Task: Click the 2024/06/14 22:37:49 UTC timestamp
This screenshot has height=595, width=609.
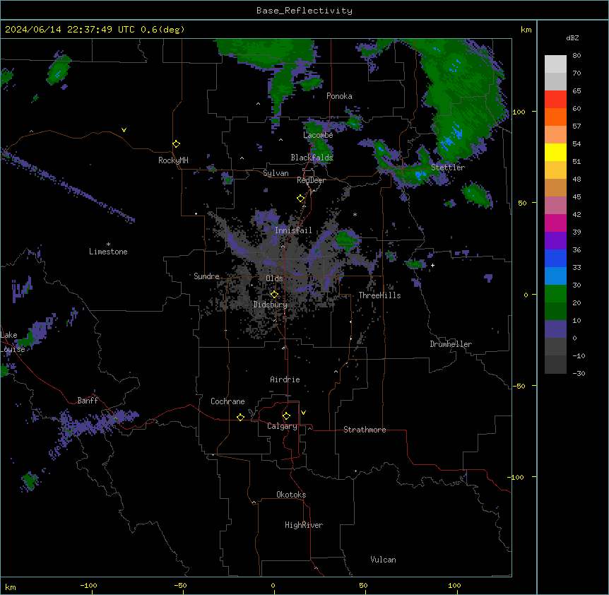Action: coord(69,30)
